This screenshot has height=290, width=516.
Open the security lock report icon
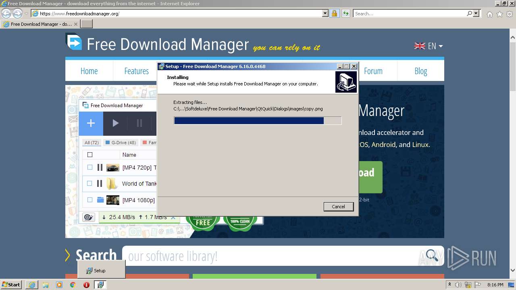334,13
